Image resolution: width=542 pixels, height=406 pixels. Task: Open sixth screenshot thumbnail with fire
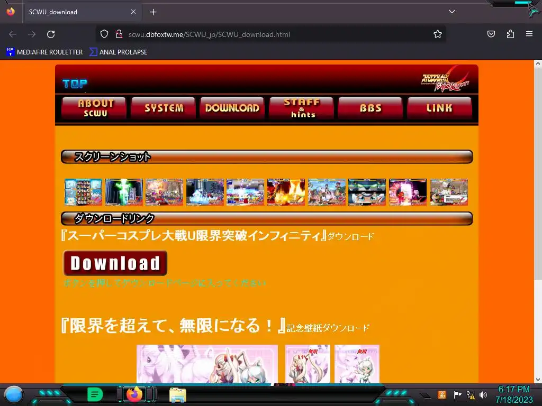286,192
